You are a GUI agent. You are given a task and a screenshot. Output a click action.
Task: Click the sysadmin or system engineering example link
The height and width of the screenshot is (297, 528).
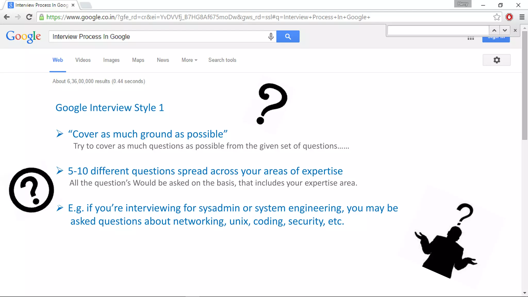233,214
